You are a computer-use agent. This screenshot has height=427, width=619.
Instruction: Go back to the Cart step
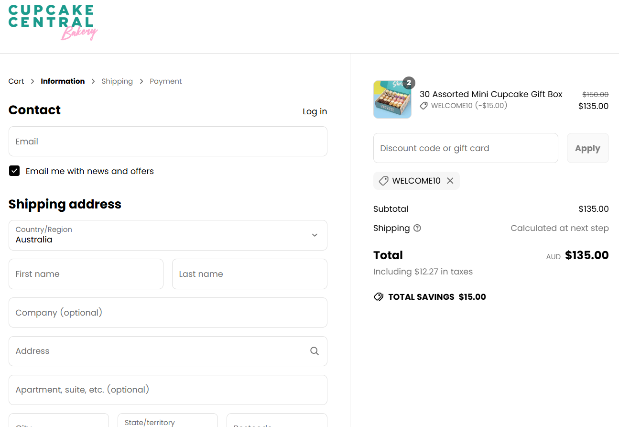16,81
